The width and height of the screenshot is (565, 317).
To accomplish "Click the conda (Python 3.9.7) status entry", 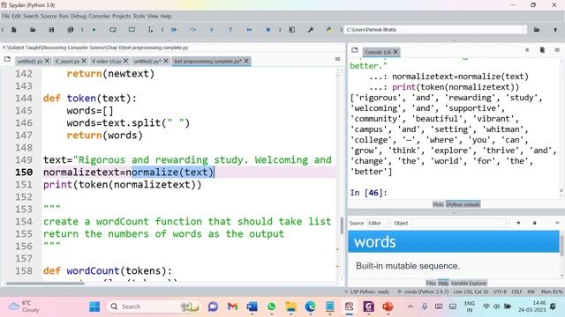I will pos(423,291).
